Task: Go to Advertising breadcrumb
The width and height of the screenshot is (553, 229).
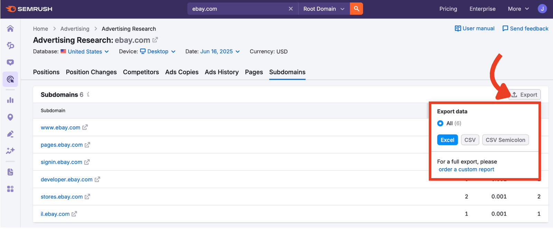Action: click(x=75, y=29)
